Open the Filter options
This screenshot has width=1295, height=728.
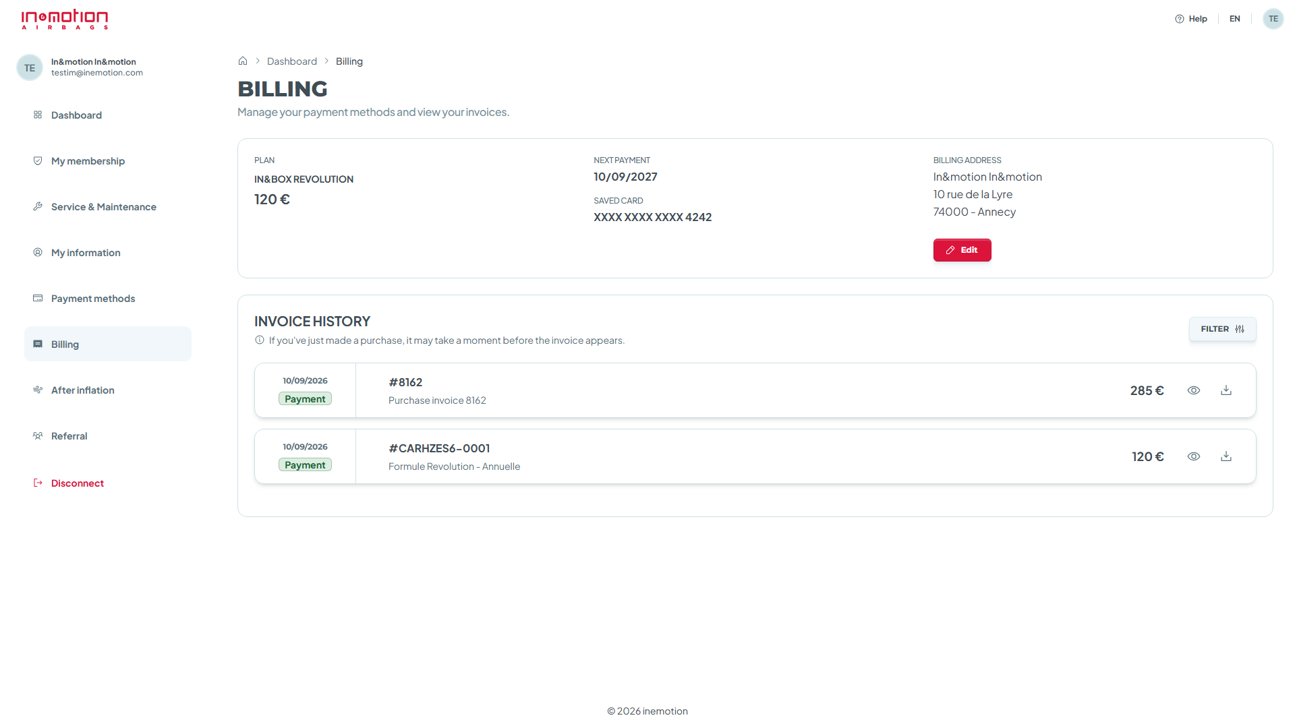coord(1222,329)
